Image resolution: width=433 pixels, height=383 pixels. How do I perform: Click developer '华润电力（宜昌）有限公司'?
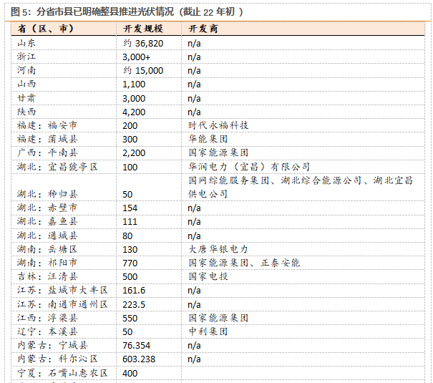point(249,167)
